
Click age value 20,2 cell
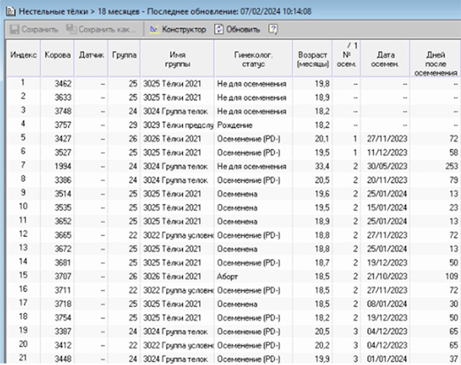point(312,345)
